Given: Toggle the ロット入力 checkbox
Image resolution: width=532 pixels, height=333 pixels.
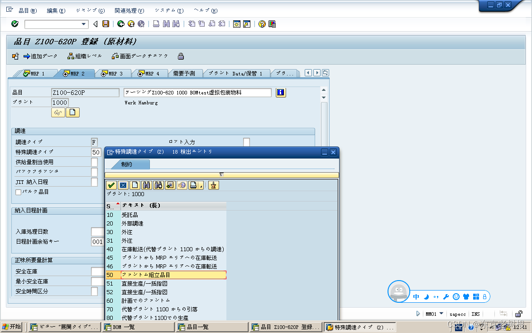Looking at the screenshot, I should tap(246, 142).
